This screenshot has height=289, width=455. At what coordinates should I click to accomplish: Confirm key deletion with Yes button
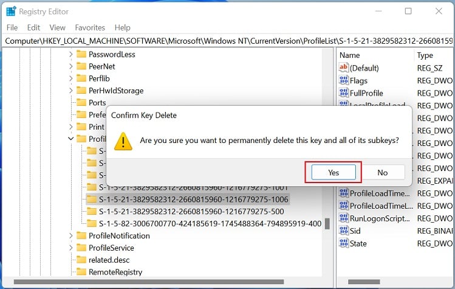pos(334,172)
